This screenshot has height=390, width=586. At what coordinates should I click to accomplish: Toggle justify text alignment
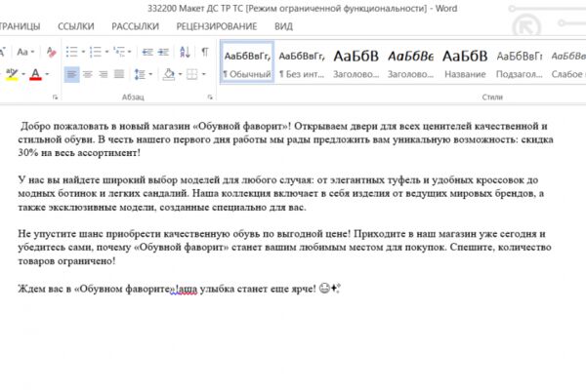coord(119,74)
